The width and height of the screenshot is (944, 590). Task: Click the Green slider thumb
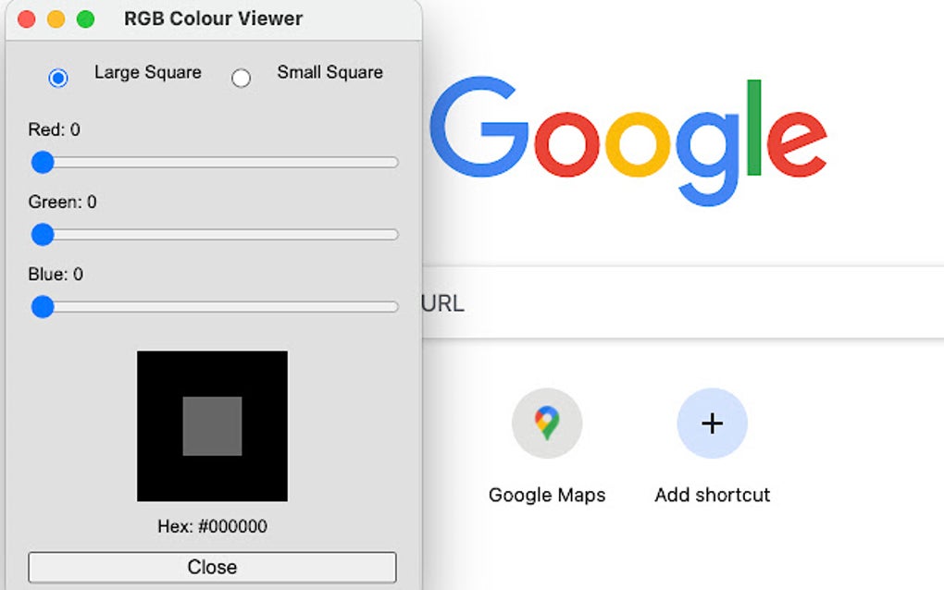tap(43, 235)
